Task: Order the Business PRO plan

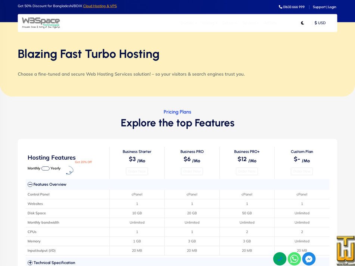Action: pyautogui.click(x=192, y=171)
